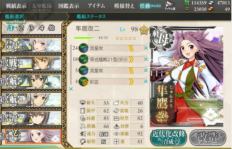The width and height of the screenshot is (232, 149).
Task: Click the torpedo bomber icon for the third slot 流星改
Action: 83,70
